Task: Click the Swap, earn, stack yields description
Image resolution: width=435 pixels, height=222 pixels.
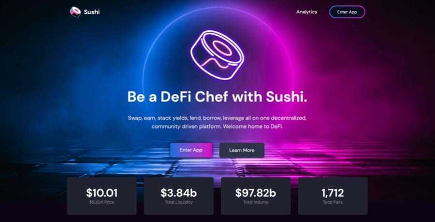Action: coord(217,122)
